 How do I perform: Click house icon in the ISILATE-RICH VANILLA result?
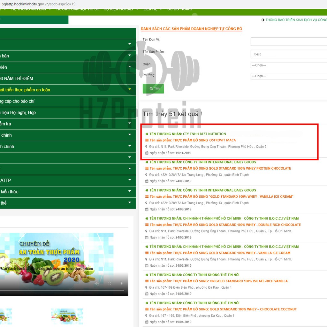point(147,275)
